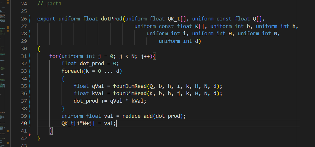This screenshot has width=315, height=147.
Task: Click the red deleted-lines arrow in the gutter
Action: [30, 135]
